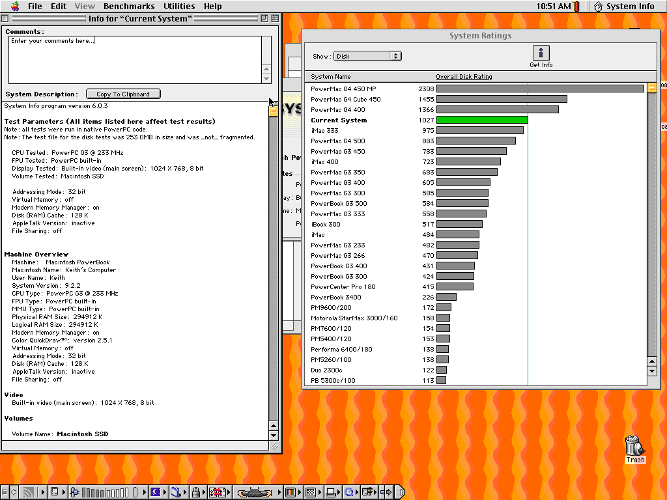
Task: Open the Edit menu
Action: click(59, 6)
